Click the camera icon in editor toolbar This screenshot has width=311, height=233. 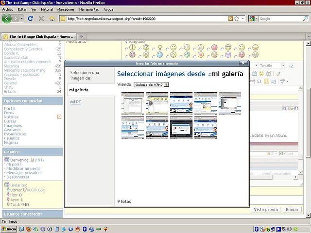[268, 73]
